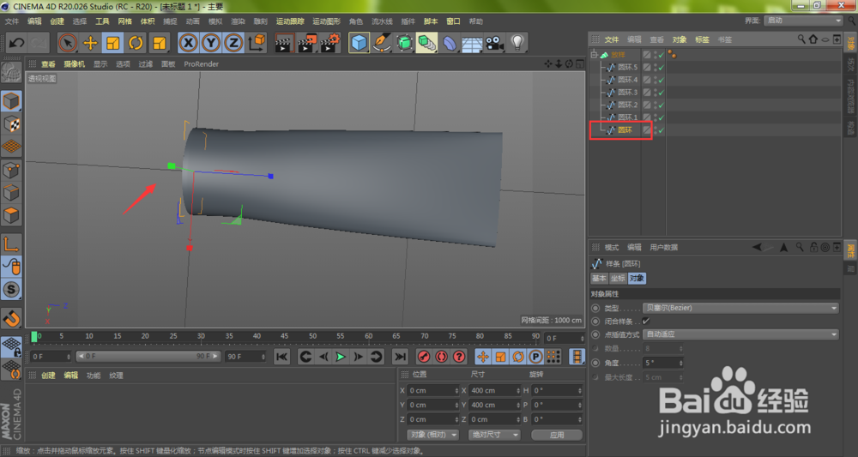Viewport: 858px width, 457px height.
Task: Click the Spline Pen tool icon
Action: point(382,43)
